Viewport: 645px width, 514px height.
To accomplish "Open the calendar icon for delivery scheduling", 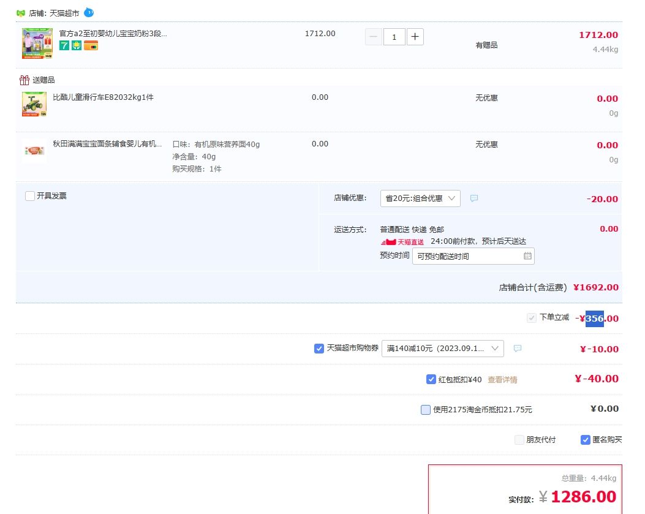I will click(x=527, y=256).
